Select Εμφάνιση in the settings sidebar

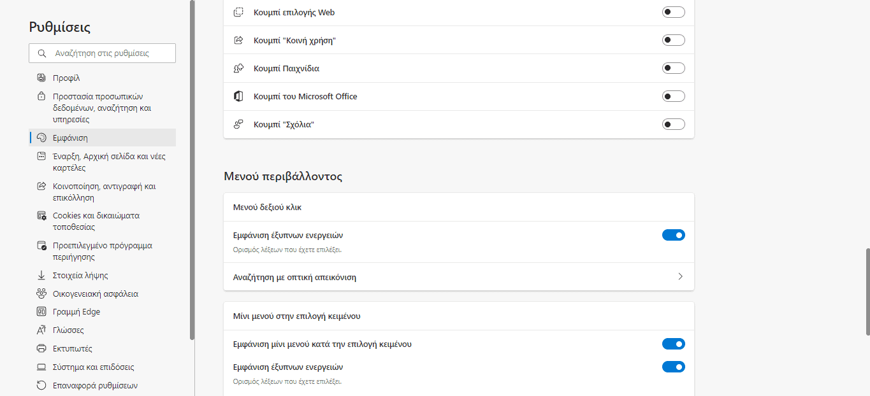coord(70,137)
